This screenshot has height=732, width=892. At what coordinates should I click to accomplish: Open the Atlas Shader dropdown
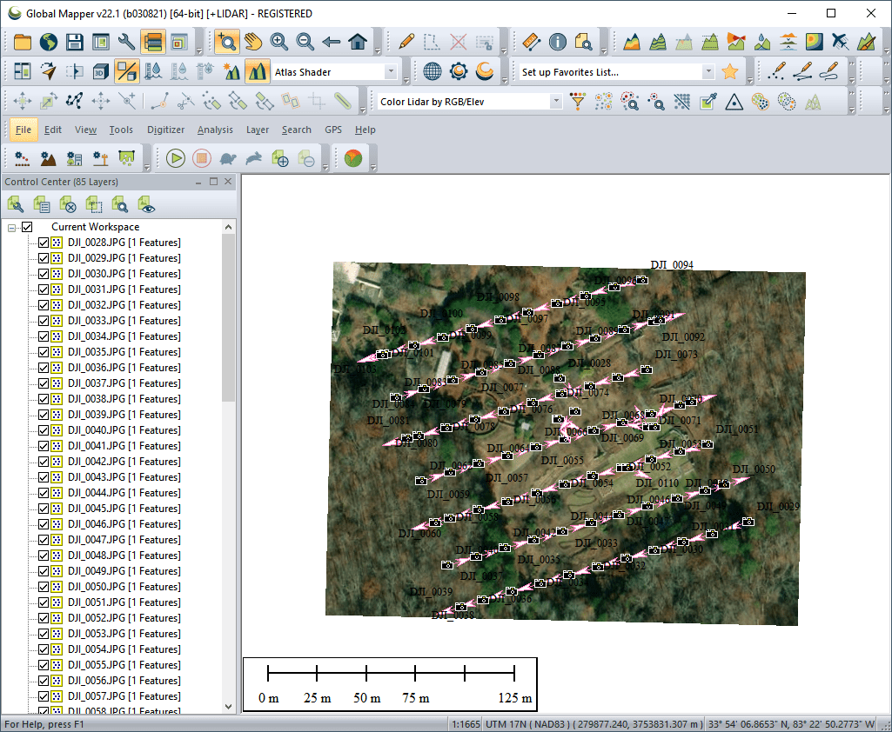[390, 72]
